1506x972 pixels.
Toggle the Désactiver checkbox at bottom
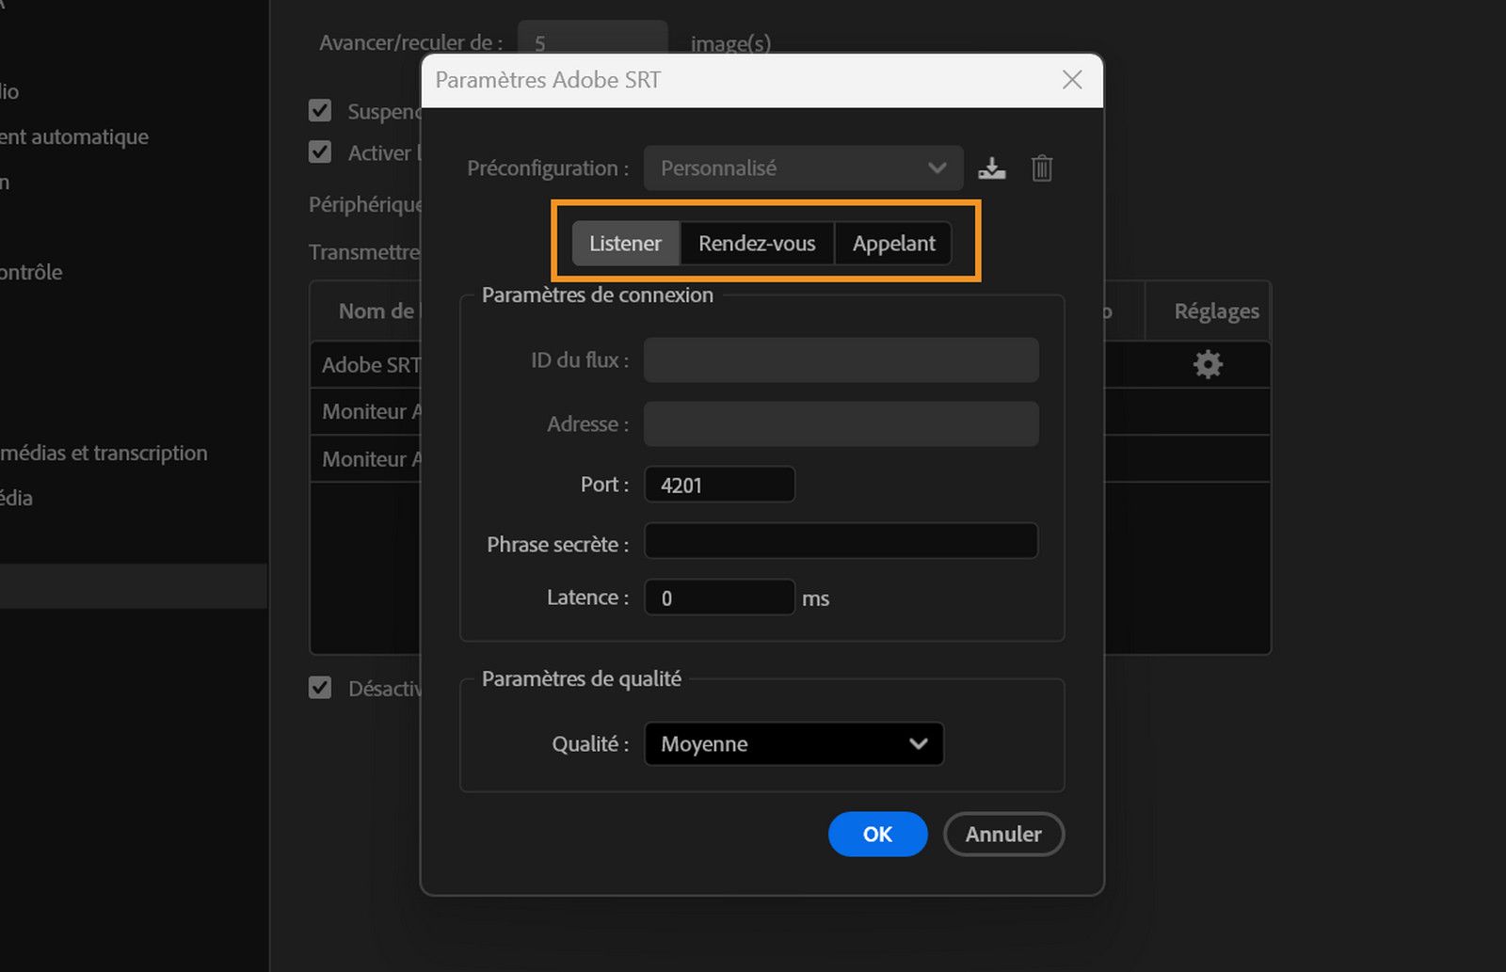point(320,688)
